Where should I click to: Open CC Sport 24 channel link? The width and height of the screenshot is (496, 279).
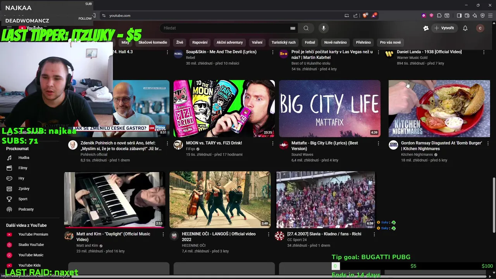tap(297, 240)
